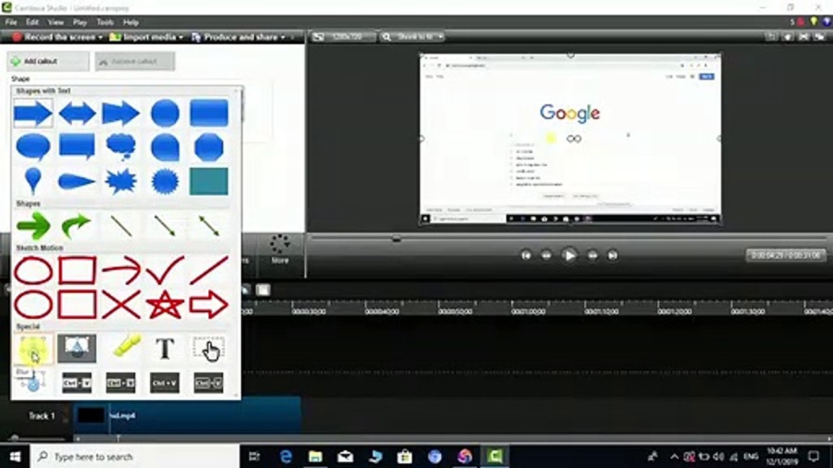Screen dimensions: 833x468
Task: Select the red sketch X cross
Action: coord(121,304)
